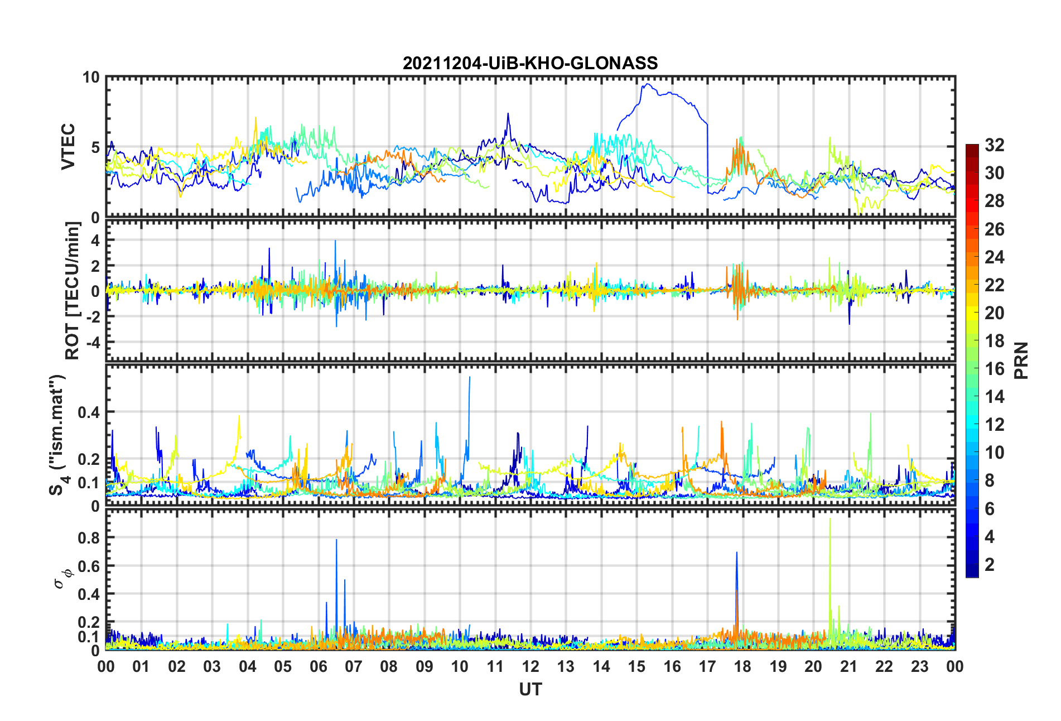Click the colorbar tick label 24
Viewport: 1061px width, 721px height.
click(995, 257)
